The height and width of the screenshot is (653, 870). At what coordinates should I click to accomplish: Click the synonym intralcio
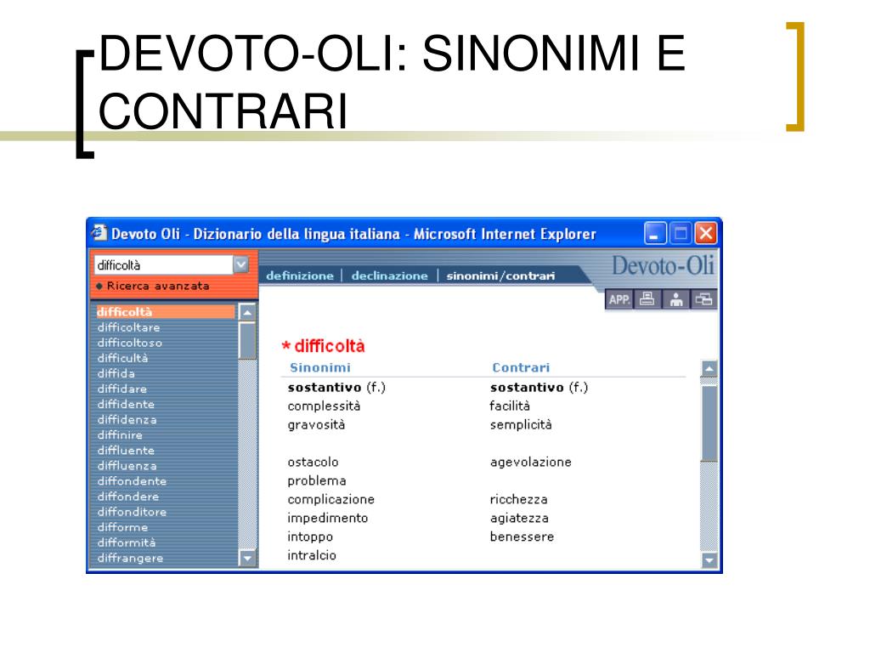(x=312, y=555)
